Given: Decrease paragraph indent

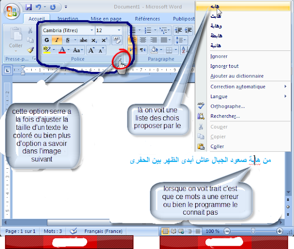Looking at the screenshot, I should (179, 30).
